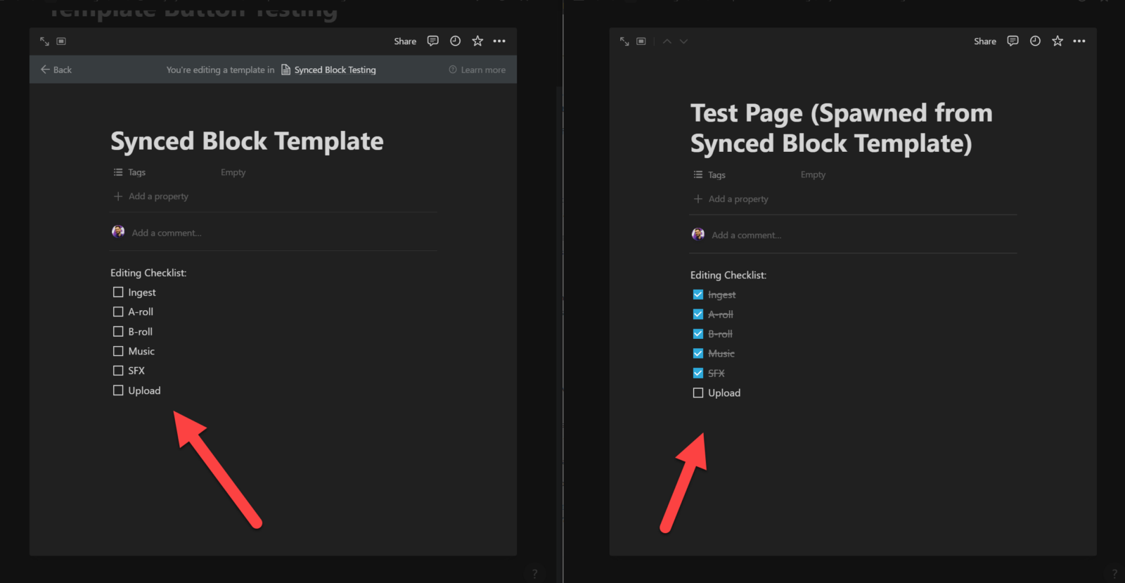Viewport: 1125px width, 583px height.
Task: Open the three-dot menu on Test Page
Action: pos(1079,41)
